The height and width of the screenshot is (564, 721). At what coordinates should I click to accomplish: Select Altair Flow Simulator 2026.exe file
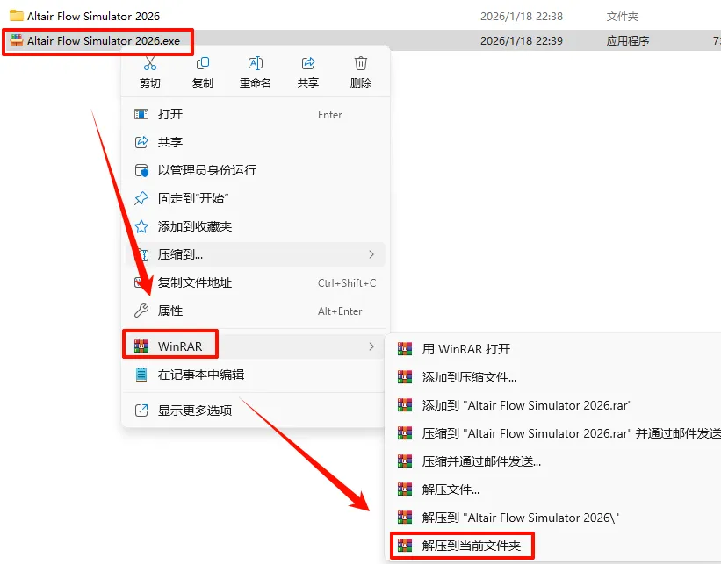pos(104,41)
